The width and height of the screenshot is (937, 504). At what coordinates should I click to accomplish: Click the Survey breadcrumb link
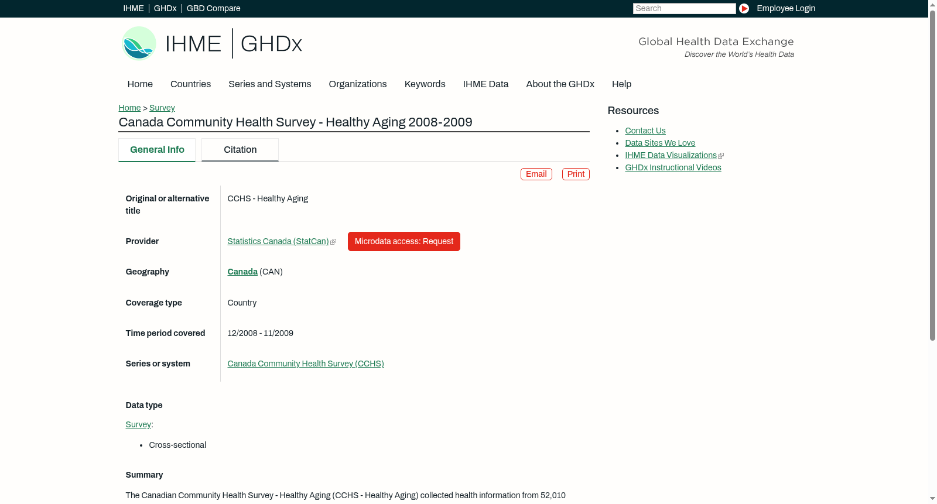[162, 108]
